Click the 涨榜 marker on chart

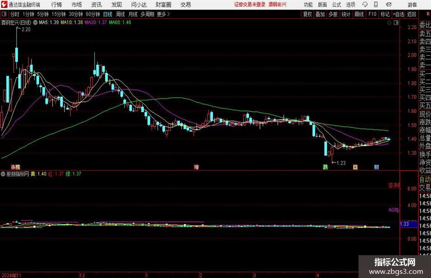[x=16, y=167]
